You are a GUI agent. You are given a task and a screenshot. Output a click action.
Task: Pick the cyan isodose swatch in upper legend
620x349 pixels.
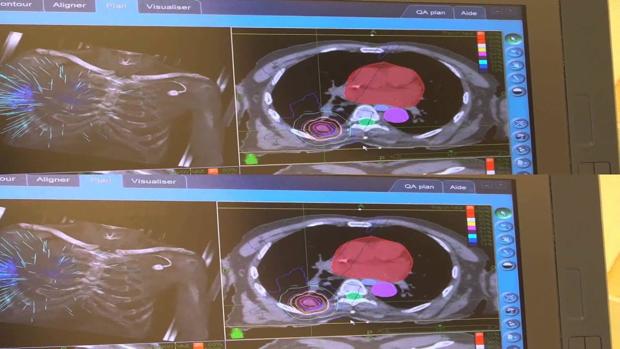click(x=483, y=63)
